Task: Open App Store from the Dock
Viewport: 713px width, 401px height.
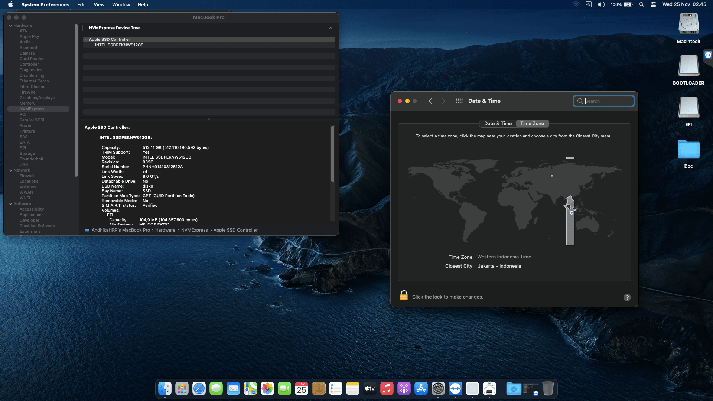Action: (x=421, y=389)
